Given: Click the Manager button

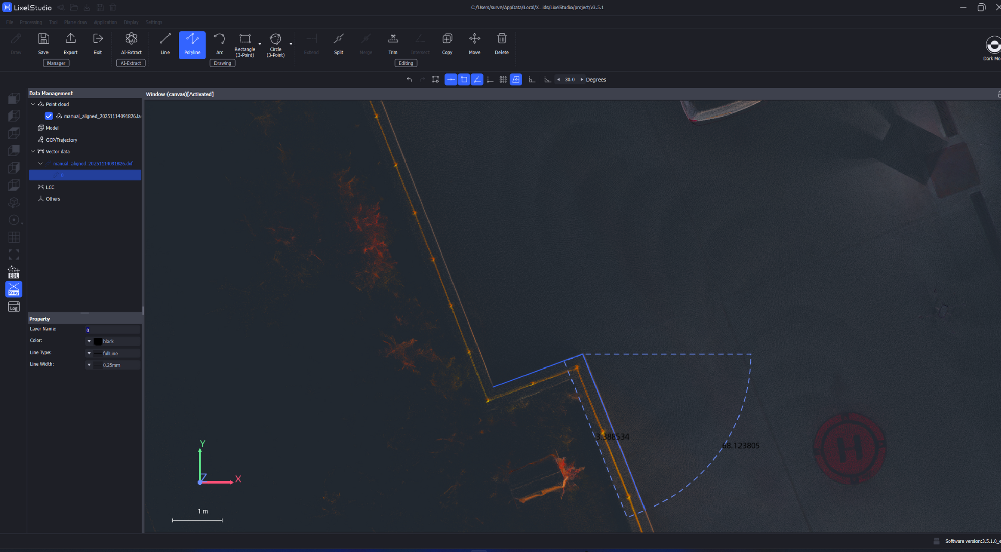Looking at the screenshot, I should (56, 63).
